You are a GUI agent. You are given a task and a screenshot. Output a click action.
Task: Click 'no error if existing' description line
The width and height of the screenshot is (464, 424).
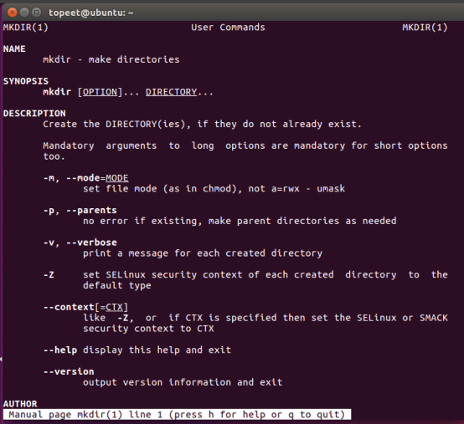click(240, 221)
